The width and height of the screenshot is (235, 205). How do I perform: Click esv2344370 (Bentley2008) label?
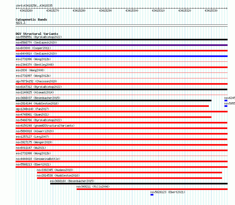click(35, 65)
